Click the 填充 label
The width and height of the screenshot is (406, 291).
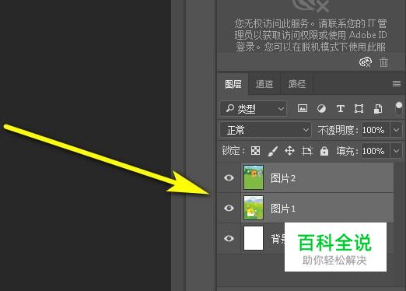click(x=347, y=151)
